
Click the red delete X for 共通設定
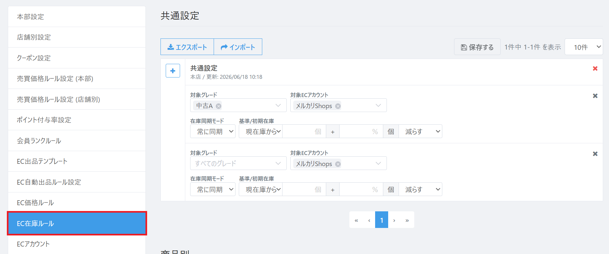pos(595,68)
